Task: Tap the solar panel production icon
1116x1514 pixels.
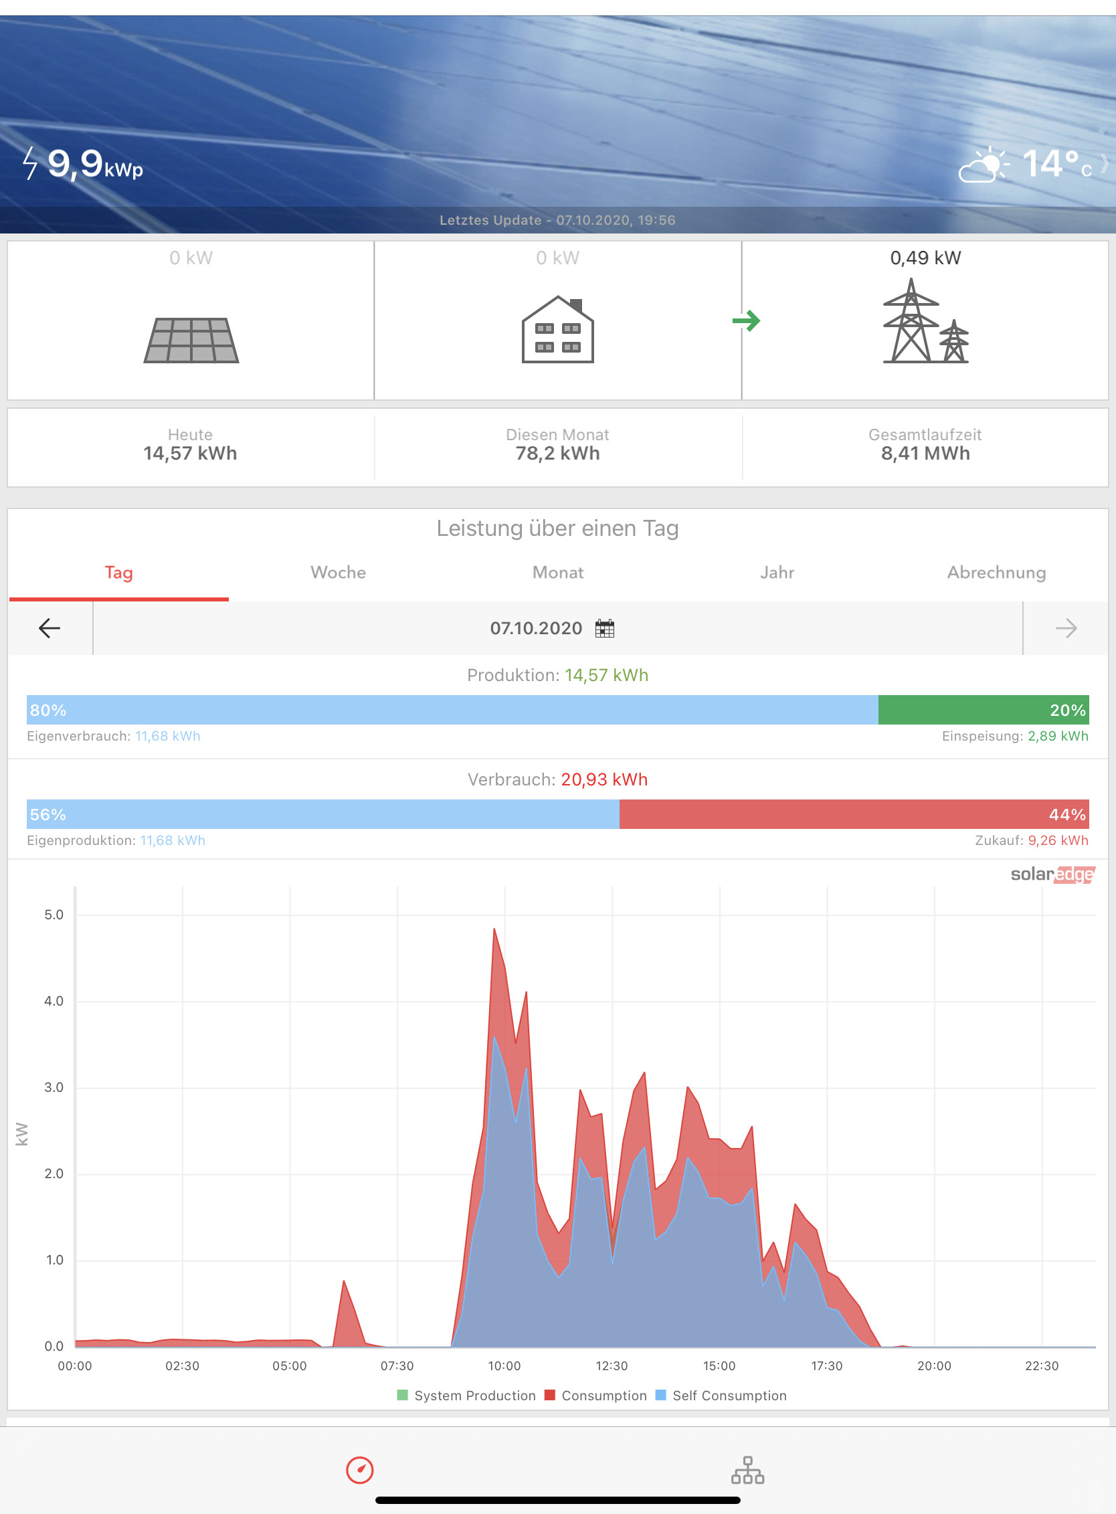Action: click(x=191, y=339)
